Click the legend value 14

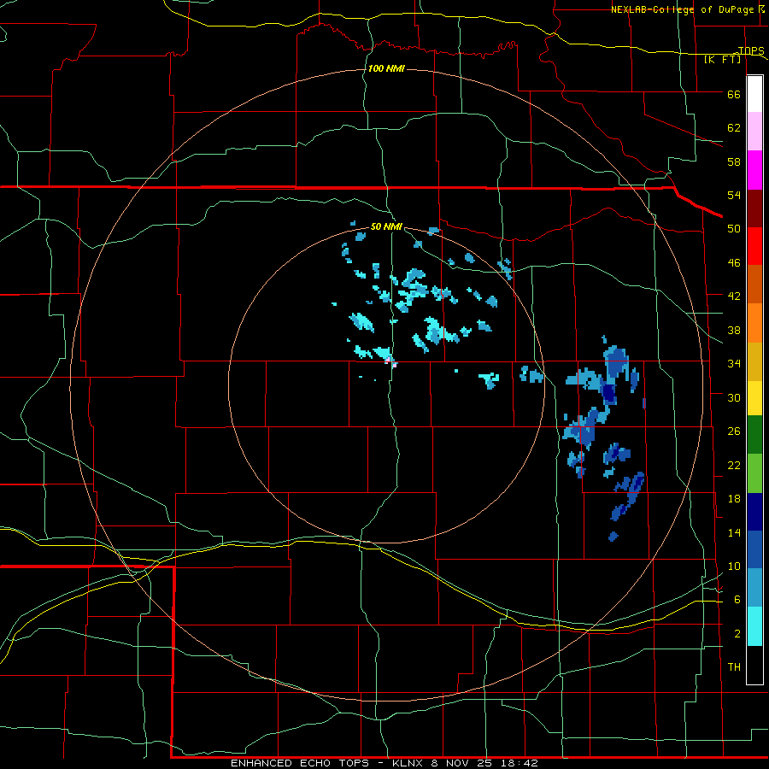734,532
